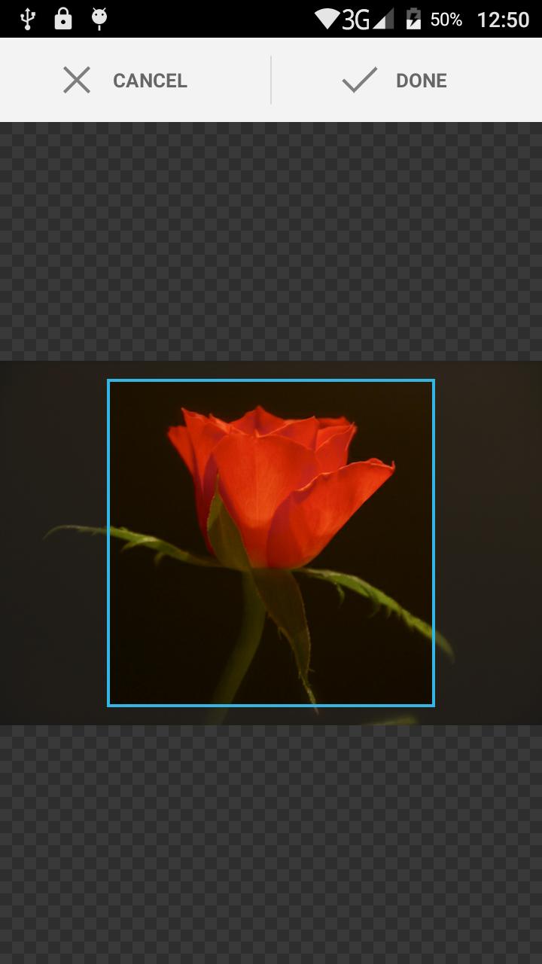Tap the DONE label text
Screen dimensions: 542x964
coord(422,81)
